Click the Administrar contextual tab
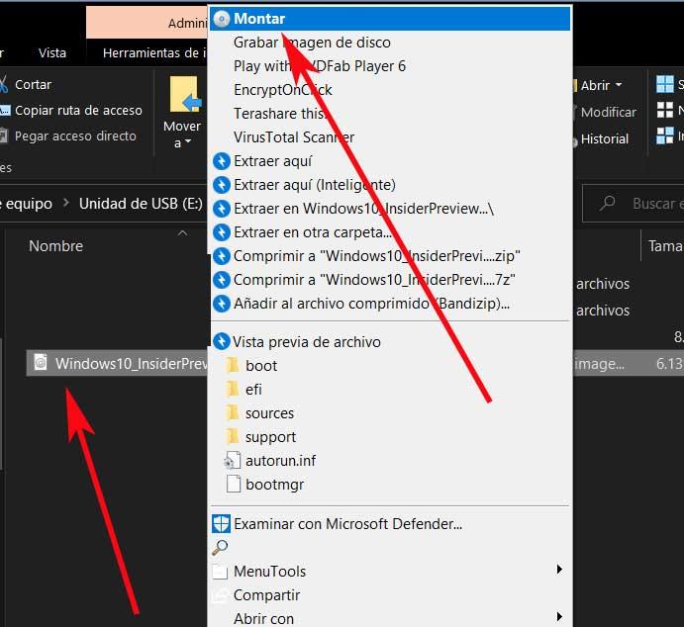684x627 pixels. [147, 23]
